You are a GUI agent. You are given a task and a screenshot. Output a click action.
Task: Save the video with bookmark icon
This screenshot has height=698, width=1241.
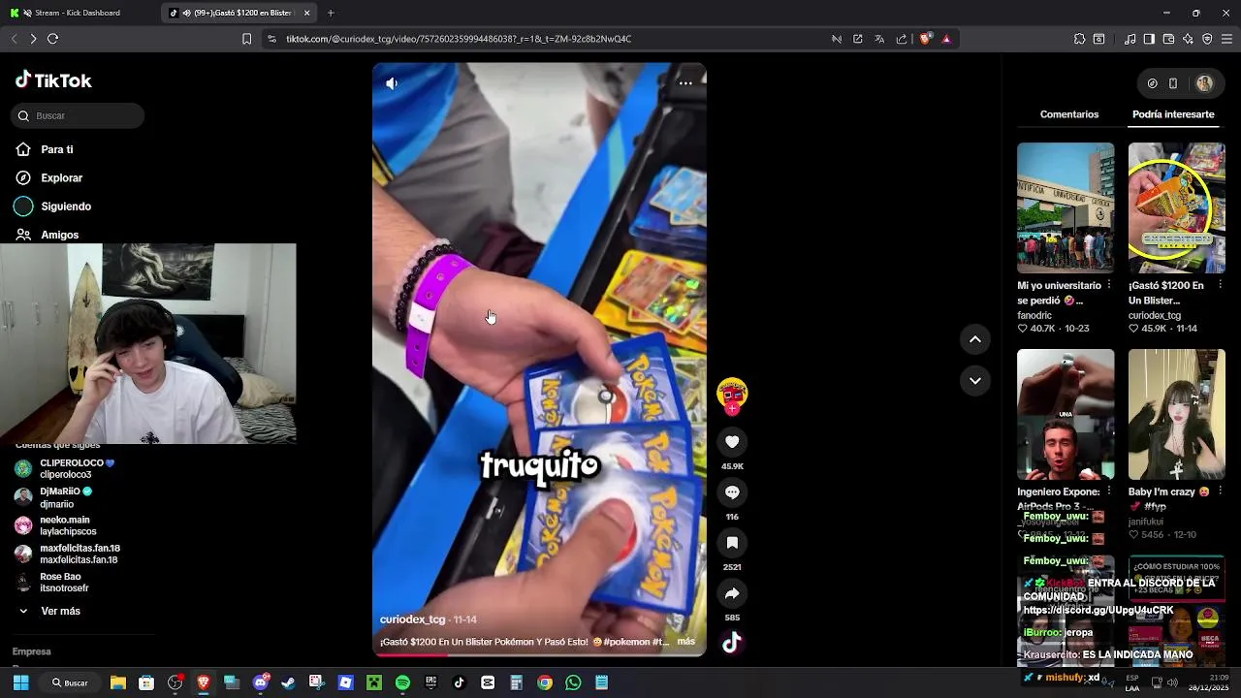[732, 543]
